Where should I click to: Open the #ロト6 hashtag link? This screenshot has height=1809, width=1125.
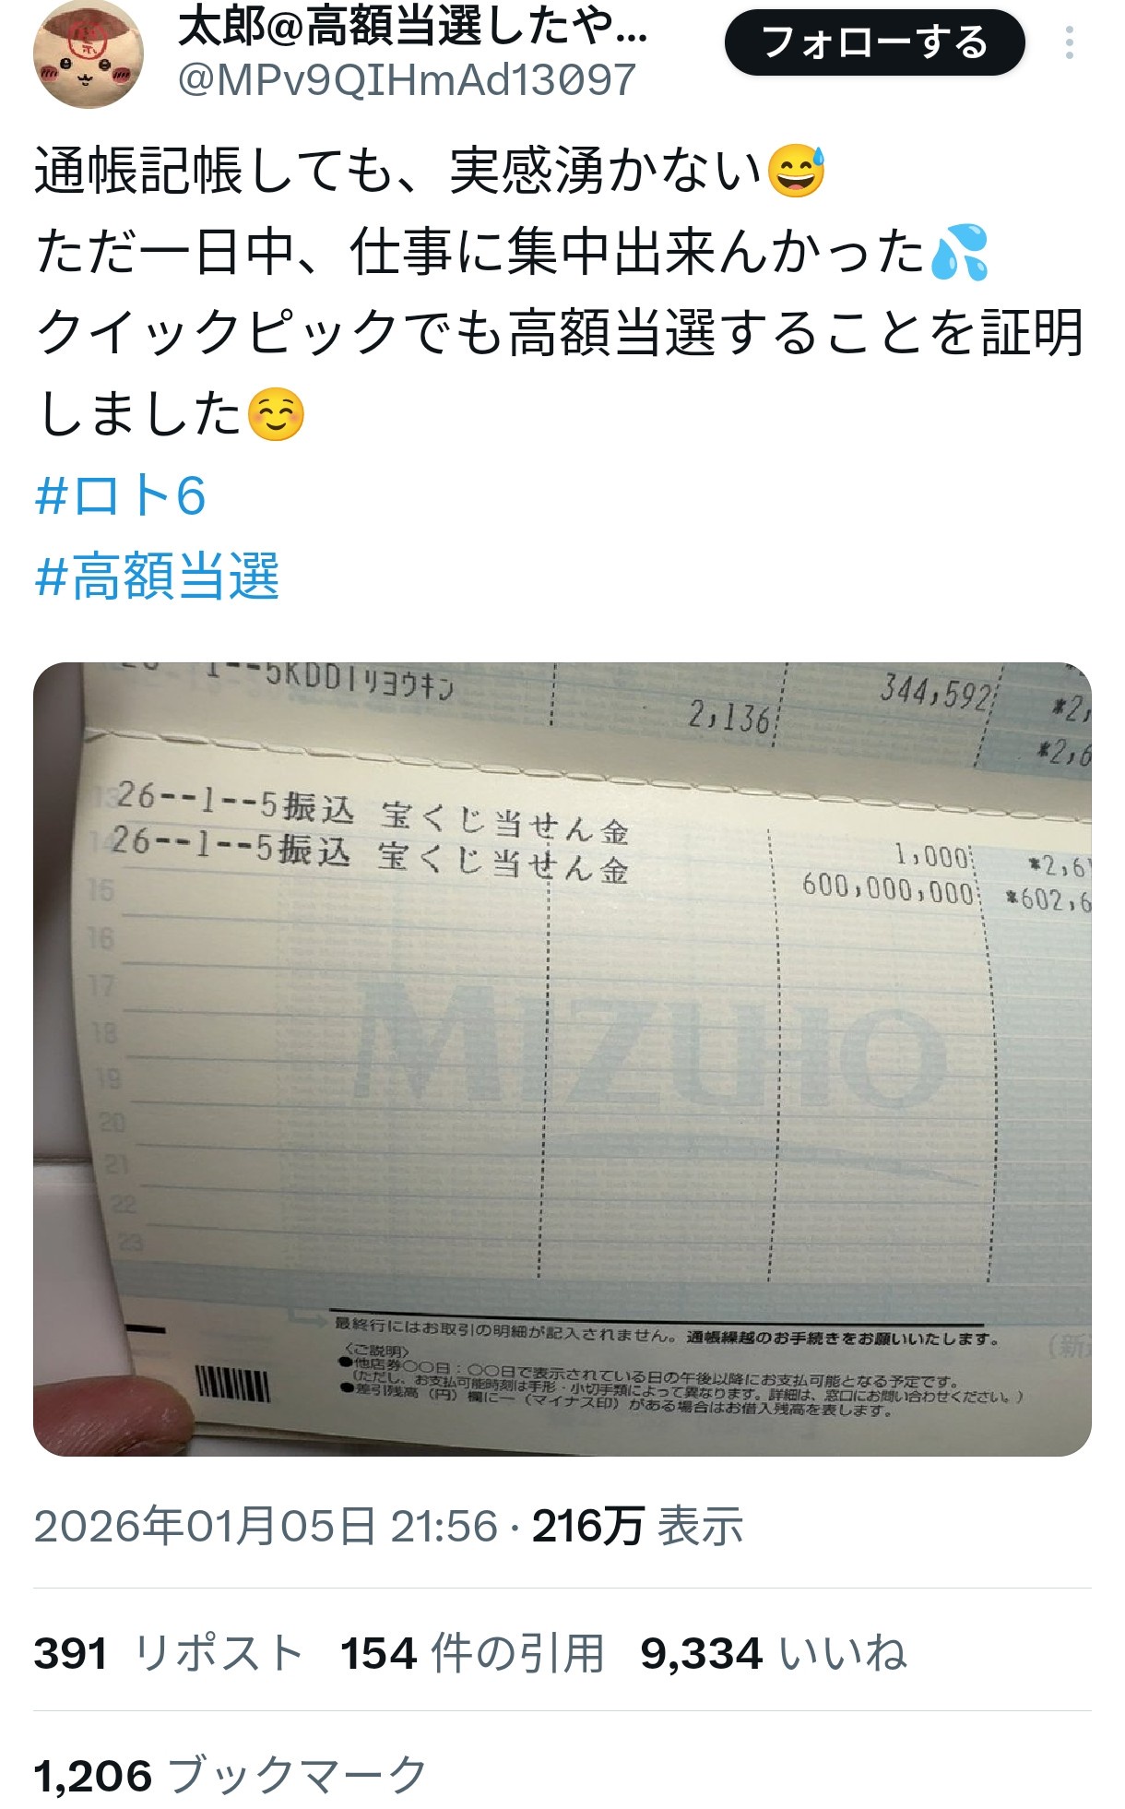[x=120, y=496]
